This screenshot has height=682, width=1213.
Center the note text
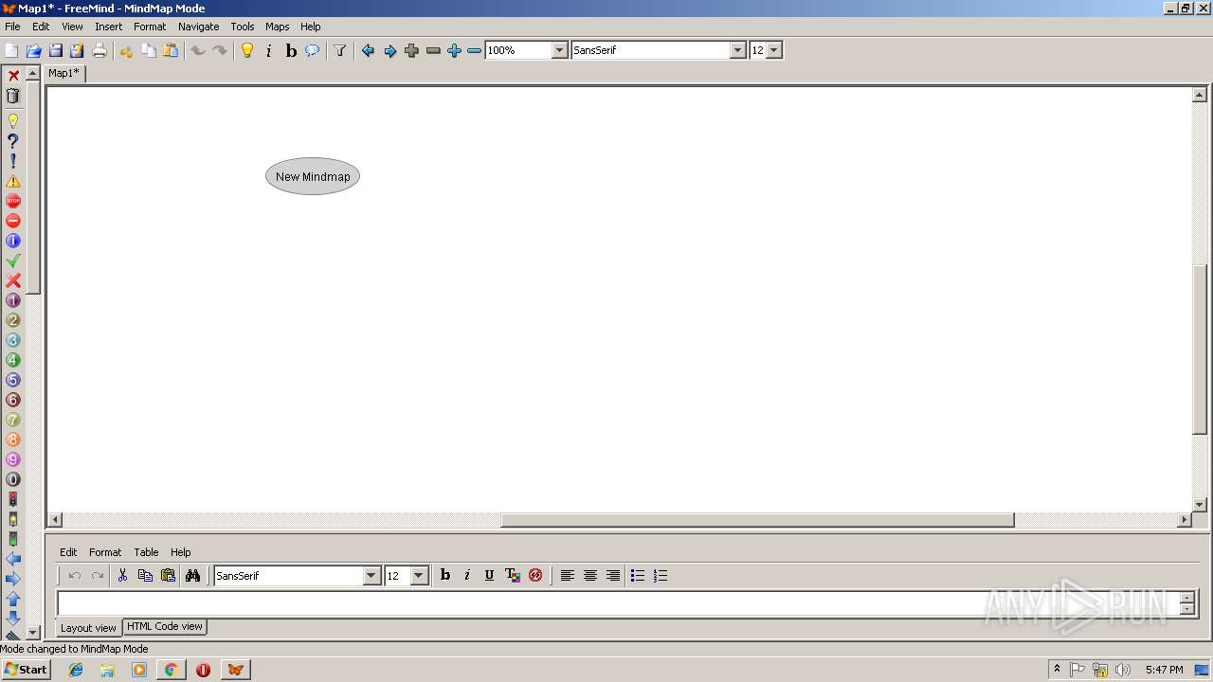pyautogui.click(x=589, y=575)
